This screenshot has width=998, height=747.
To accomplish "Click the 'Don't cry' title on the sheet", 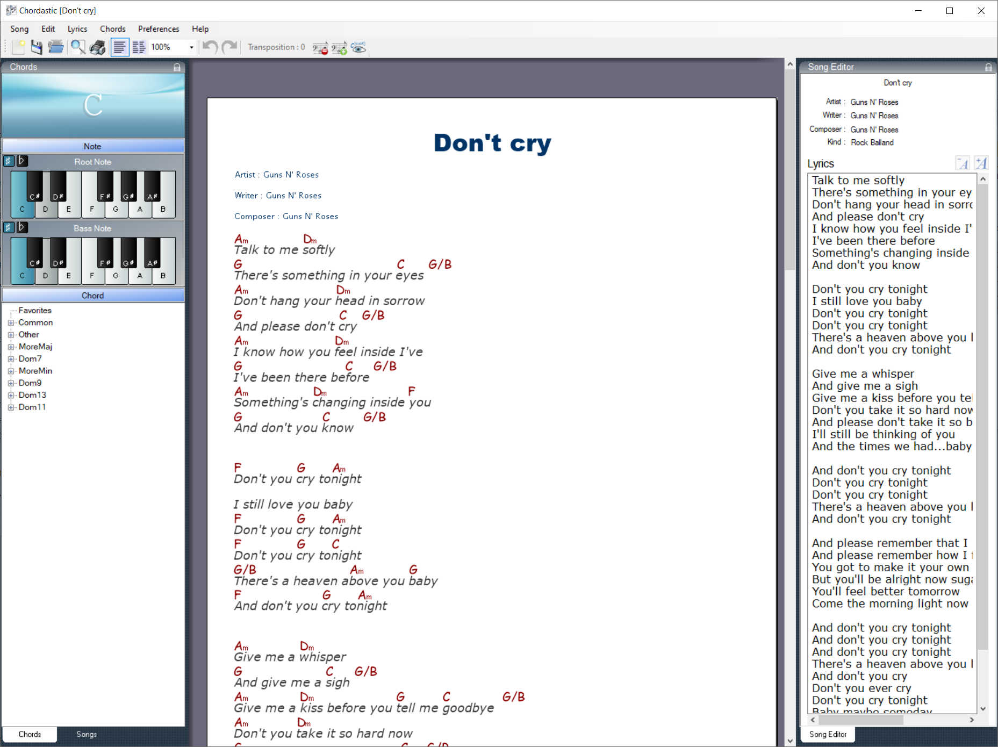I will click(492, 143).
